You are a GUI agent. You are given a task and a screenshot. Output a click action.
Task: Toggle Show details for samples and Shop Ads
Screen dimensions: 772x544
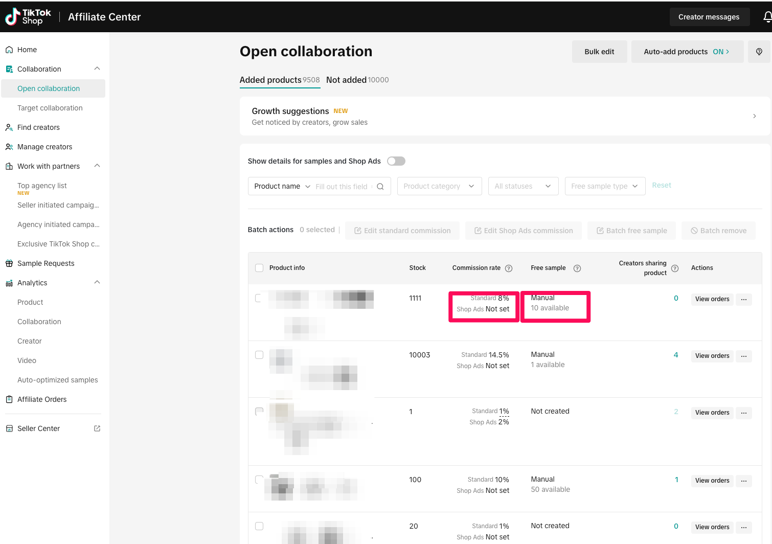coord(396,161)
